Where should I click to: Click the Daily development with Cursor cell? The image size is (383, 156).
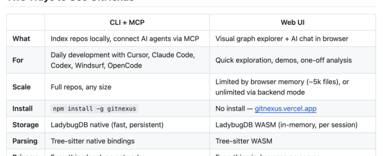pyautogui.click(x=123, y=60)
